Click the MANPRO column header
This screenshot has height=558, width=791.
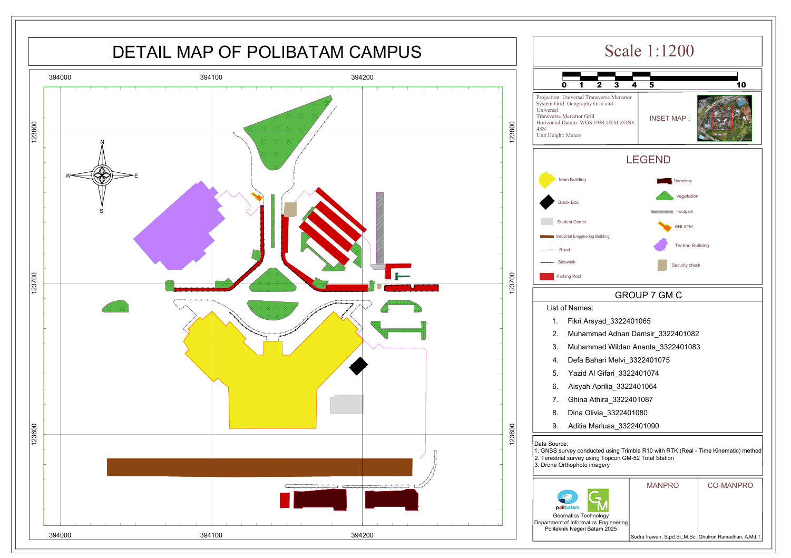point(662,485)
